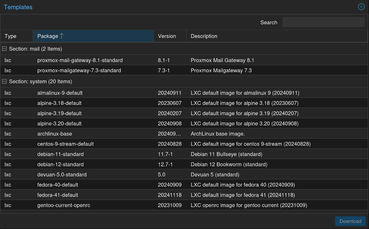This screenshot has height=229, width=369.
Task: Click almalinux 9 LXC image description
Action: pyautogui.click(x=245, y=93)
